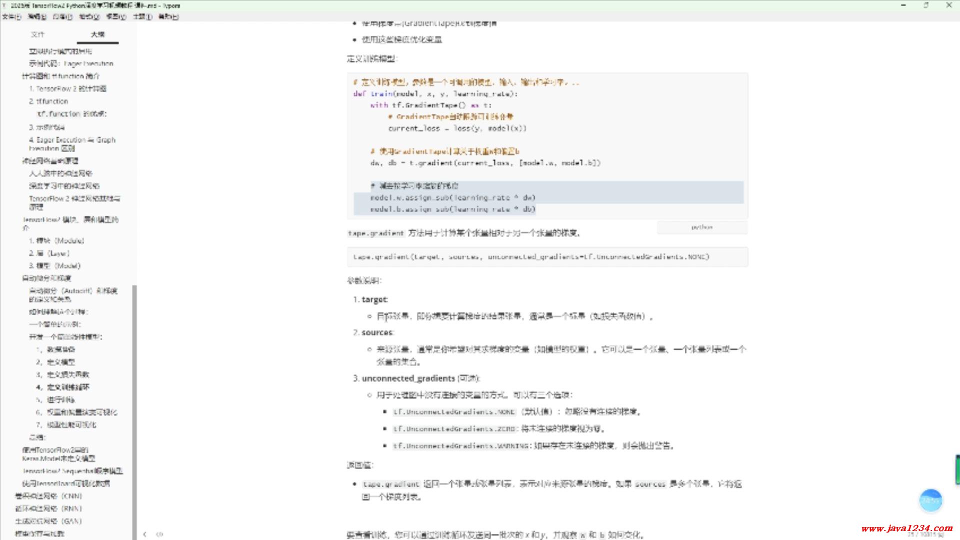Jump to outline item 2. tf.function
Viewport: 960px width, 540px height.
48,101
